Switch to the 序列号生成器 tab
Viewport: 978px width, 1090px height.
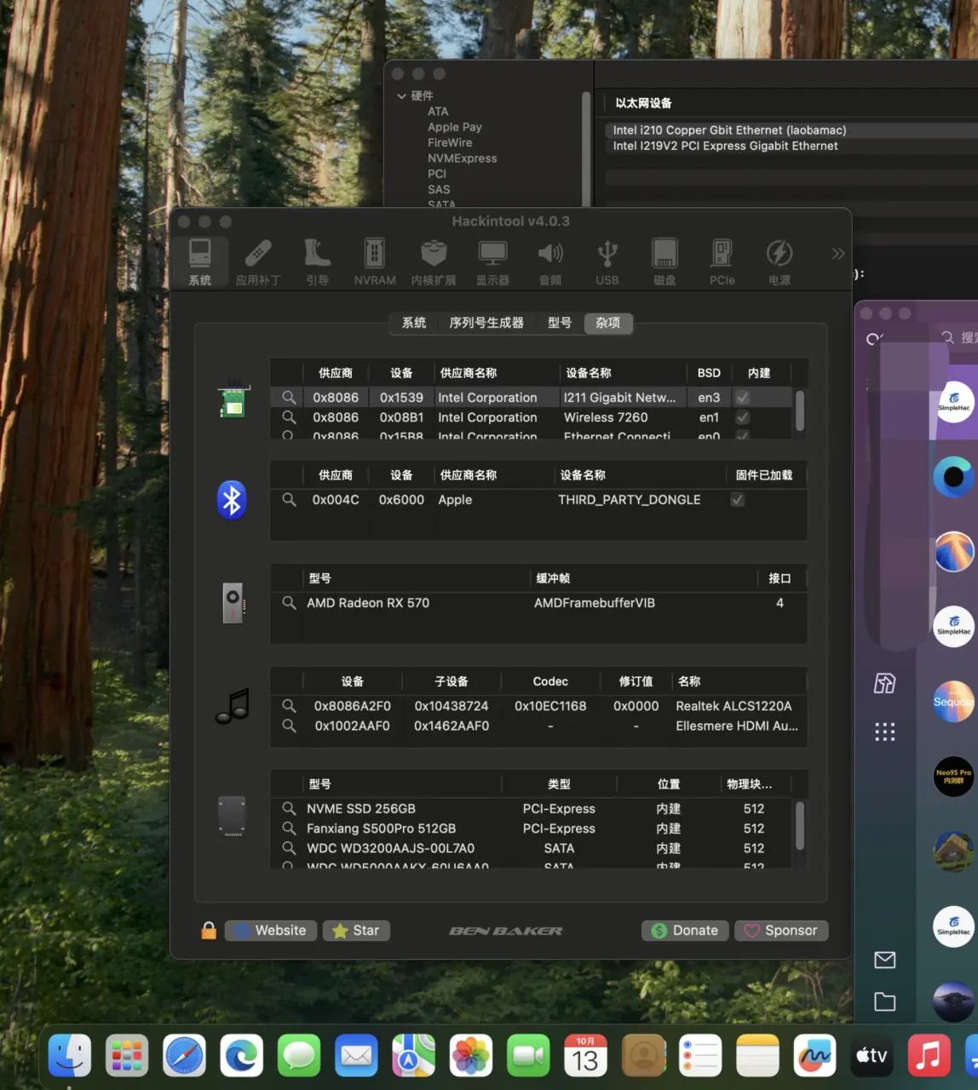coord(486,323)
